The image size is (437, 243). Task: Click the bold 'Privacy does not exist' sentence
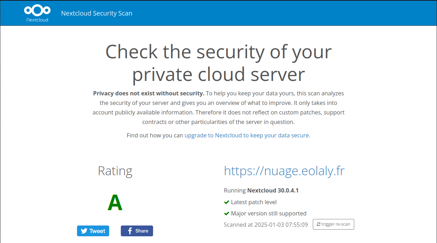pos(149,94)
